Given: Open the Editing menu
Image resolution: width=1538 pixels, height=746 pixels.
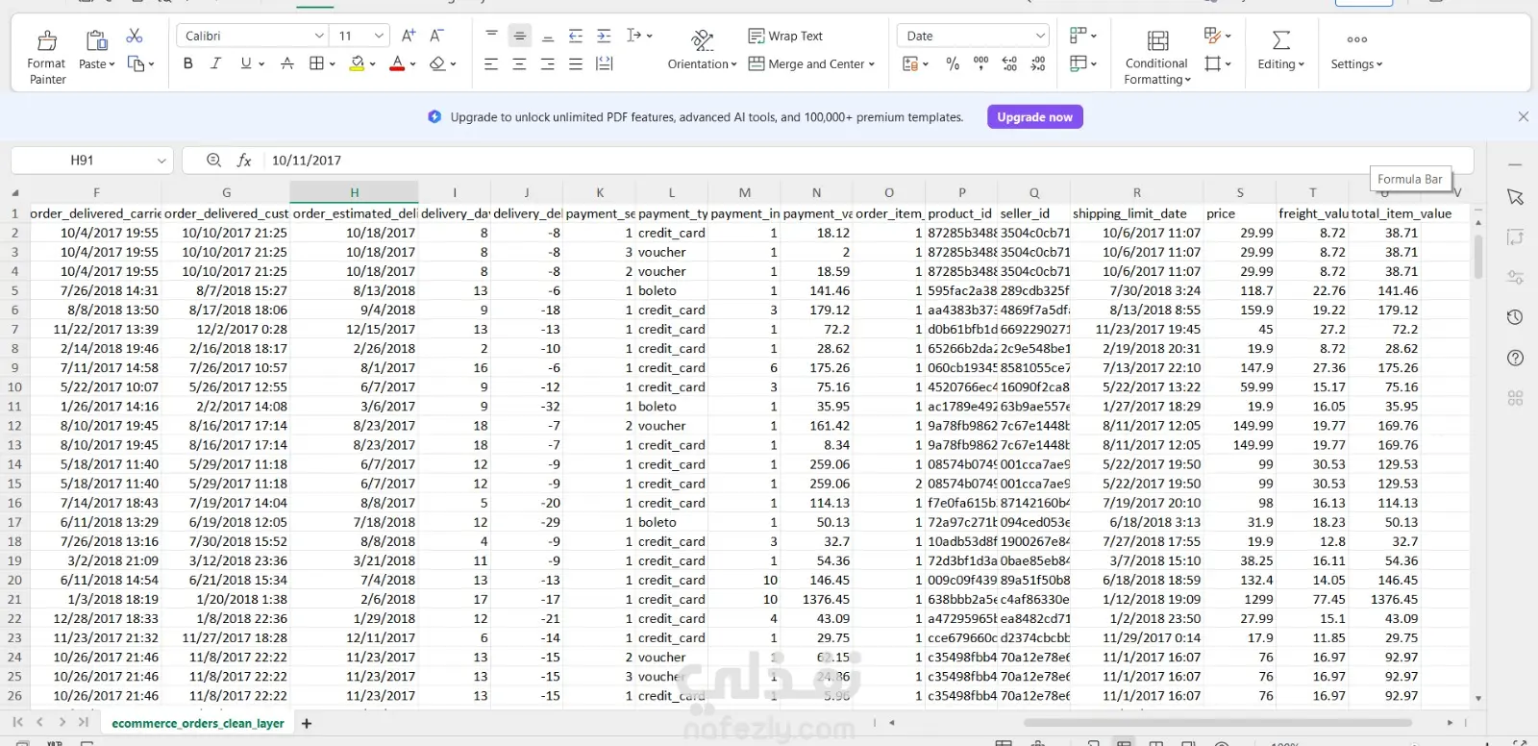Looking at the screenshot, I should 1280,51.
